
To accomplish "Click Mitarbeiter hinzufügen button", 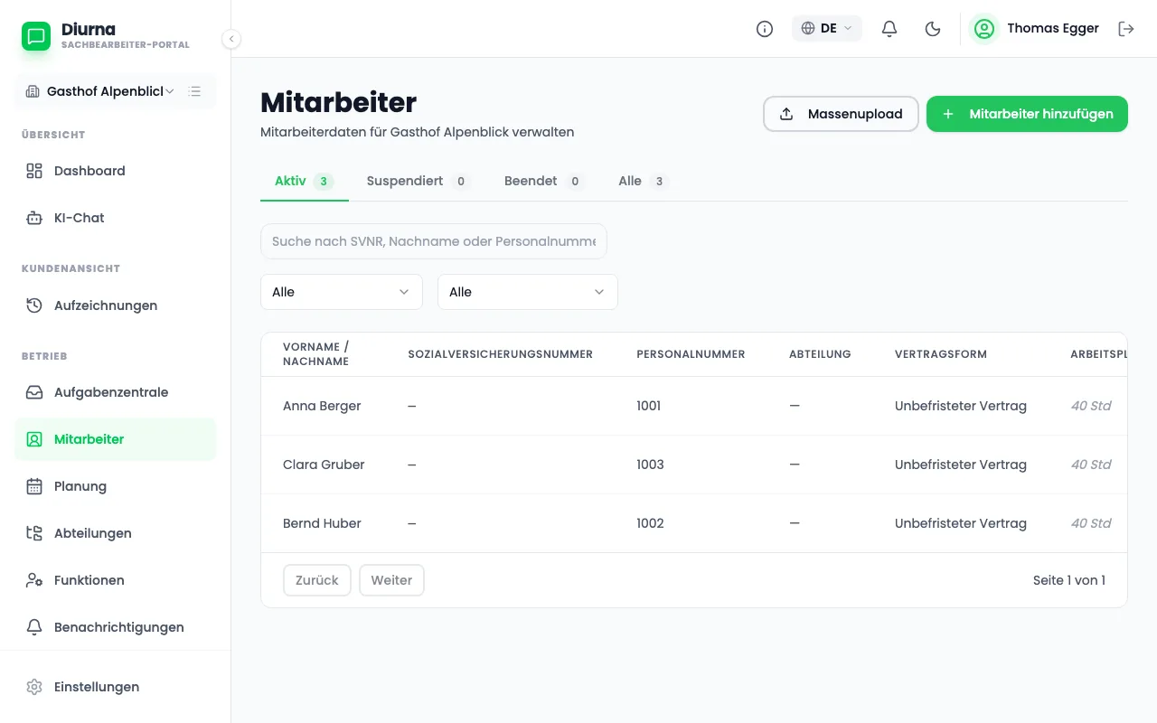I will (x=1027, y=114).
